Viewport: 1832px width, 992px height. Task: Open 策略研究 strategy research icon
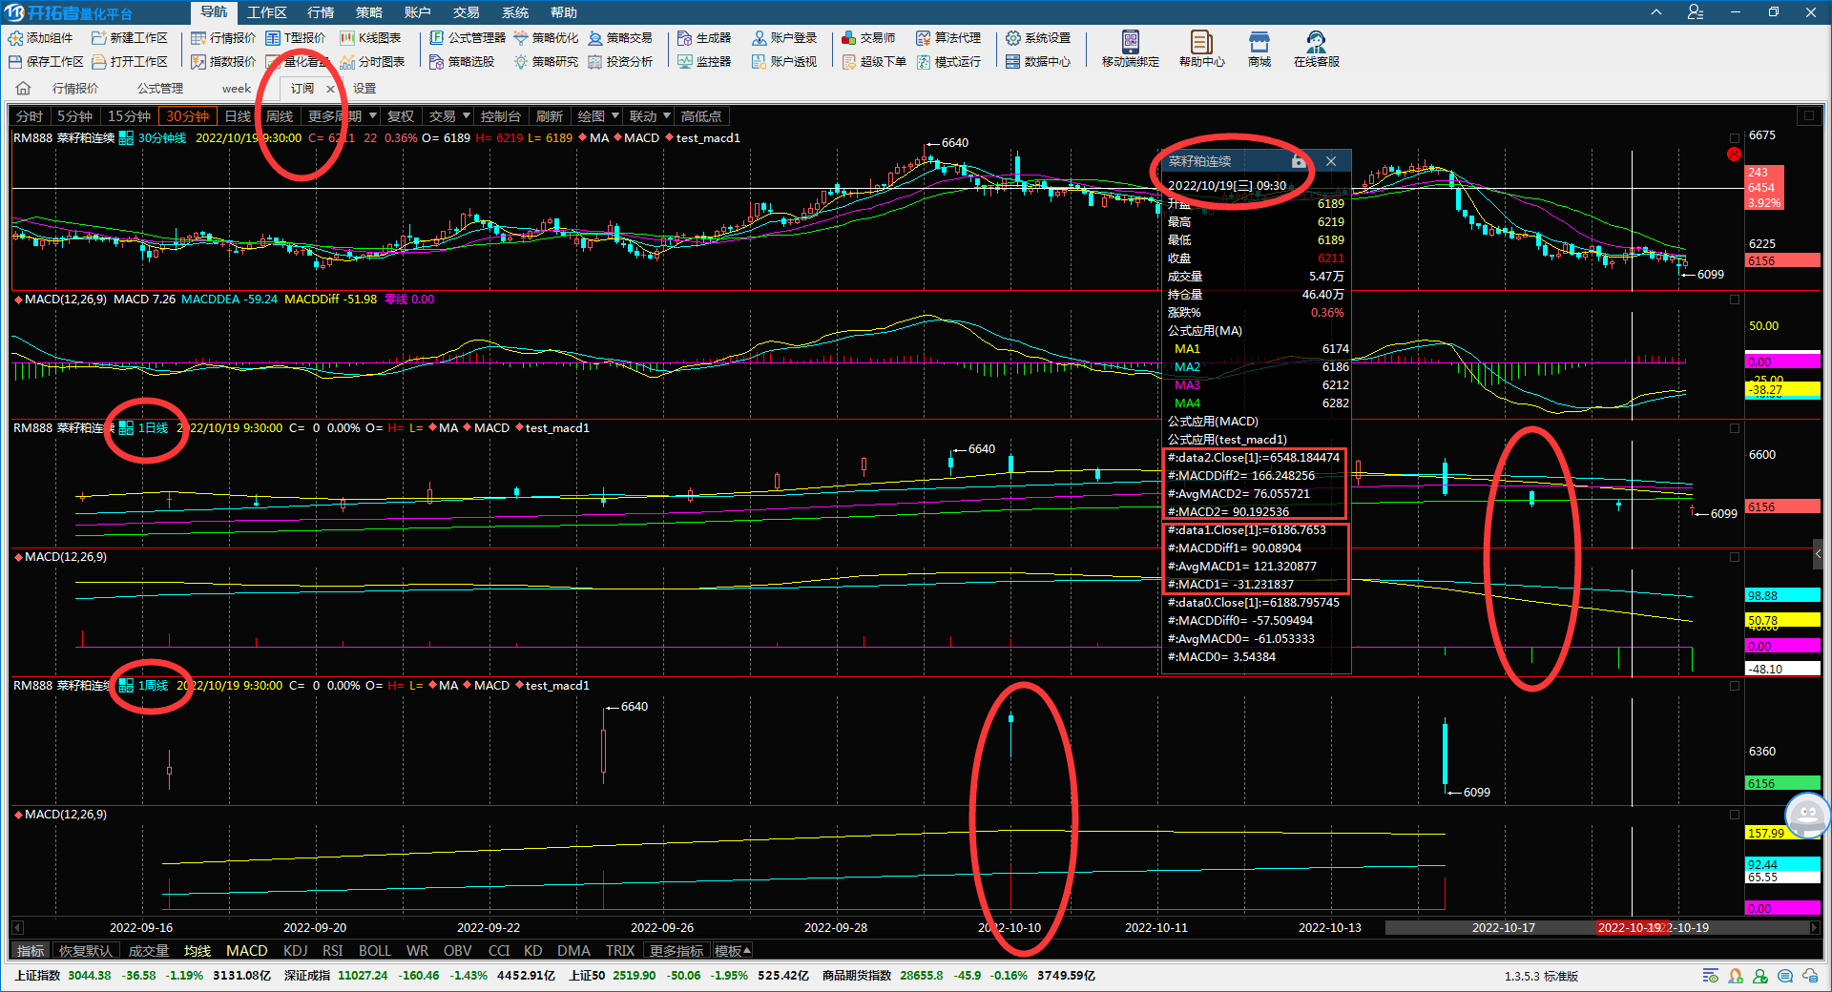(521, 62)
